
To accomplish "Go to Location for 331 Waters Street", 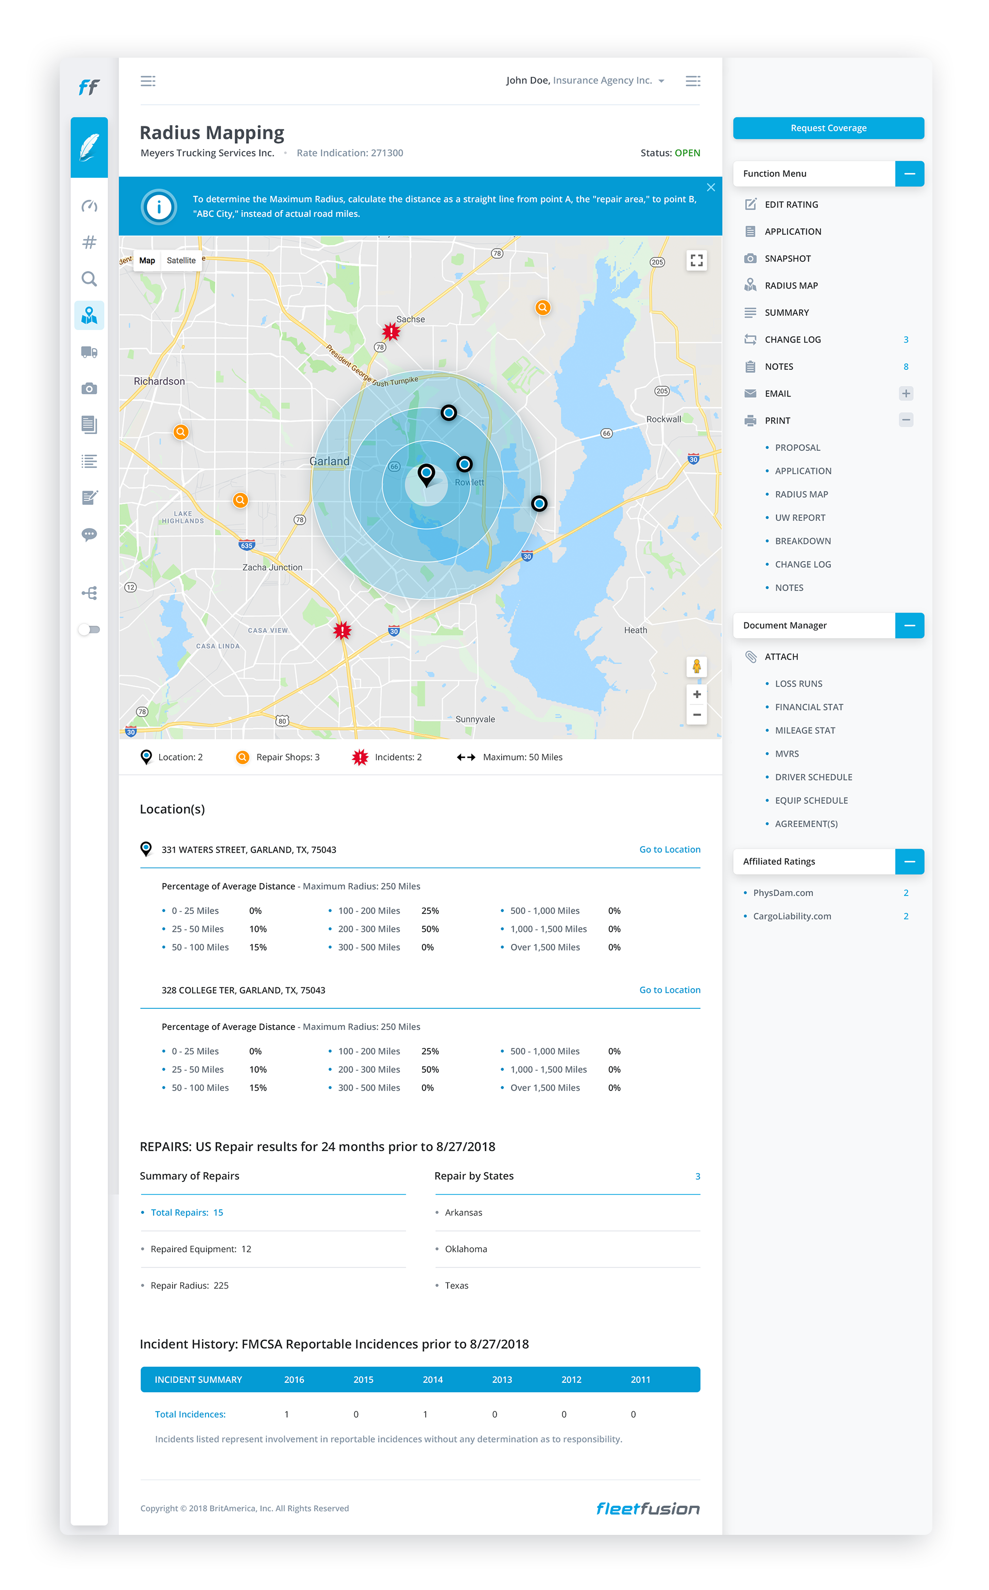I will [670, 849].
